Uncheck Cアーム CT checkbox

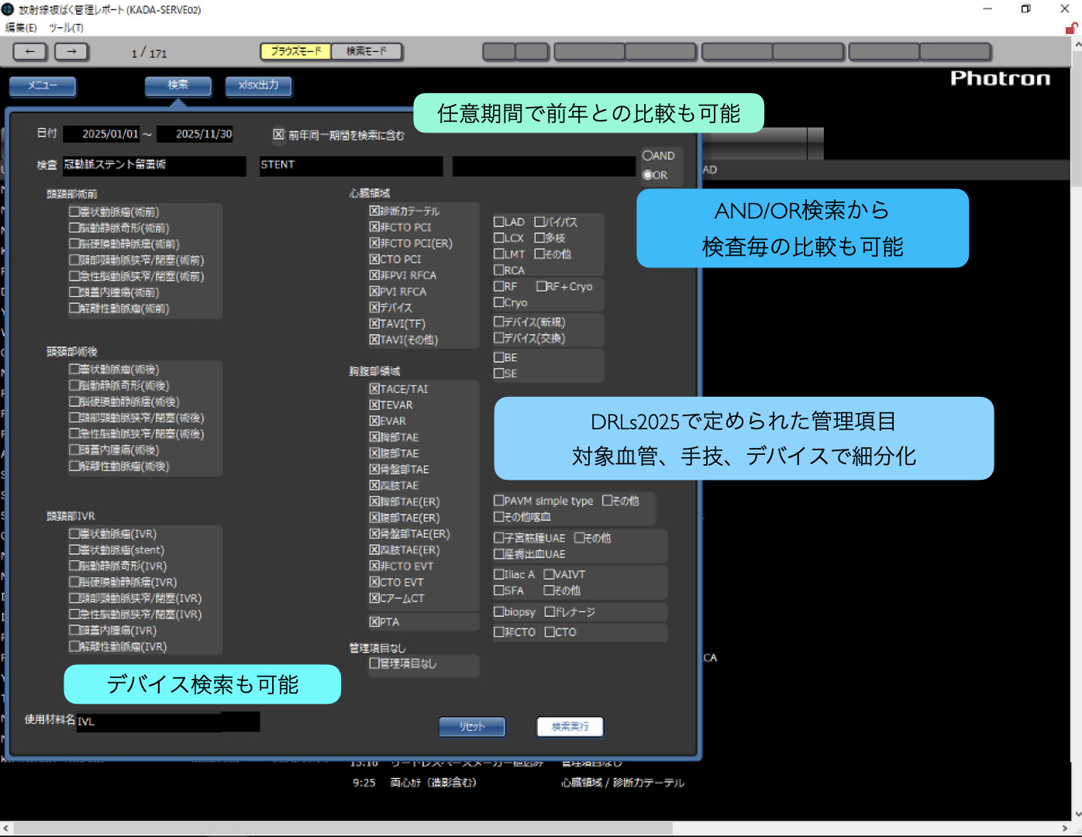point(374,598)
